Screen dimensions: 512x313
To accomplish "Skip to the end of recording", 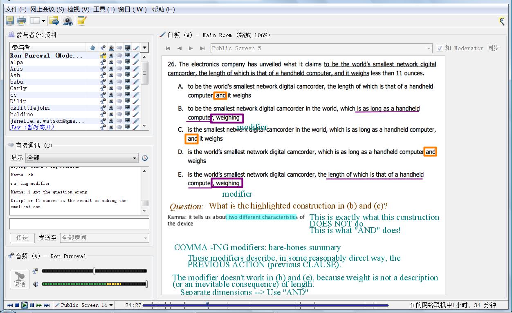I will [47, 305].
